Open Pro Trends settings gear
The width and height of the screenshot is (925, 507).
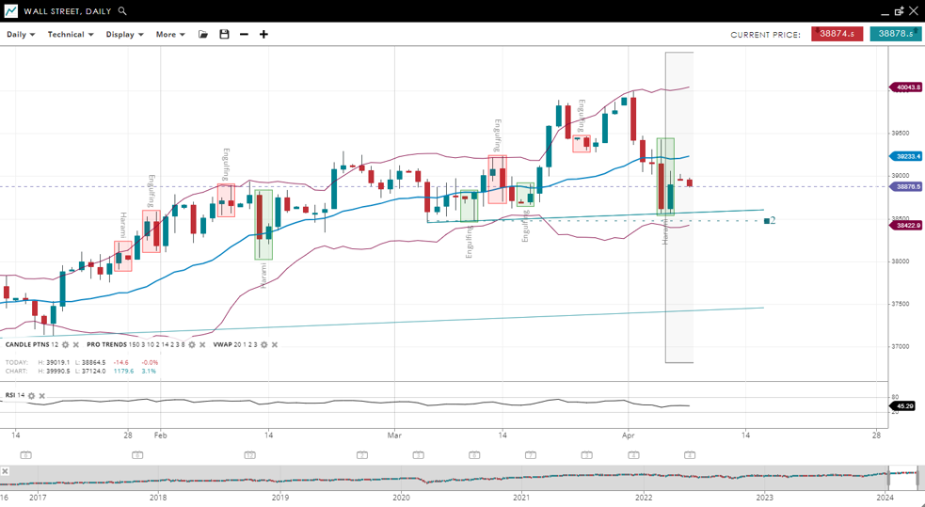pyautogui.click(x=192, y=345)
